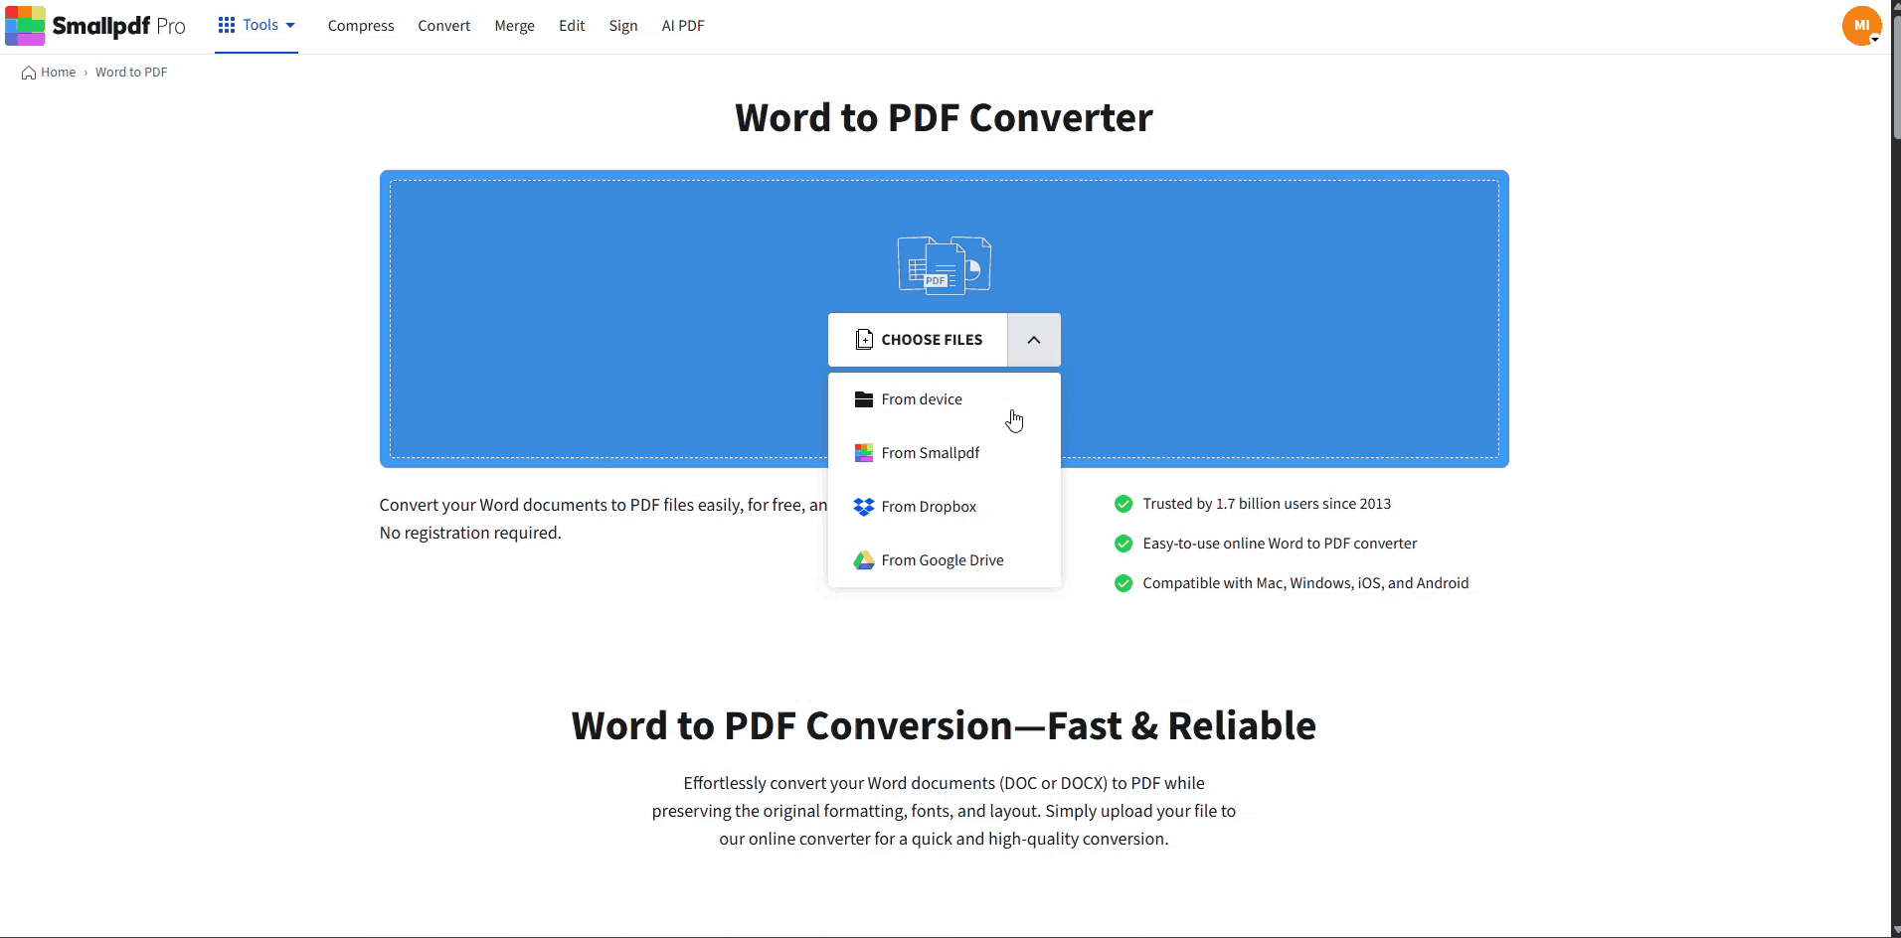Image resolution: width=1901 pixels, height=938 pixels.
Task: Click the Word to PDF breadcrumb link
Action: tap(131, 72)
